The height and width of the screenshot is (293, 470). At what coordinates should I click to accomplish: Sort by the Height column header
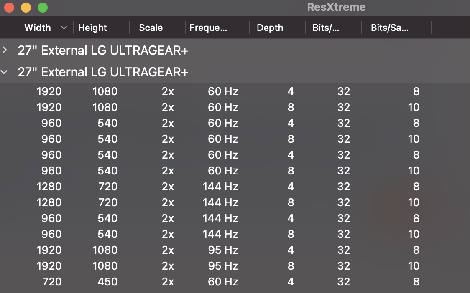point(92,28)
